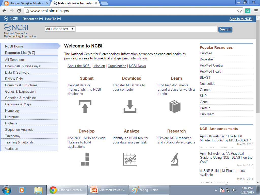Open Nucleotide in Popular Resources
Screen dimensions: 260x195
click(207, 84)
